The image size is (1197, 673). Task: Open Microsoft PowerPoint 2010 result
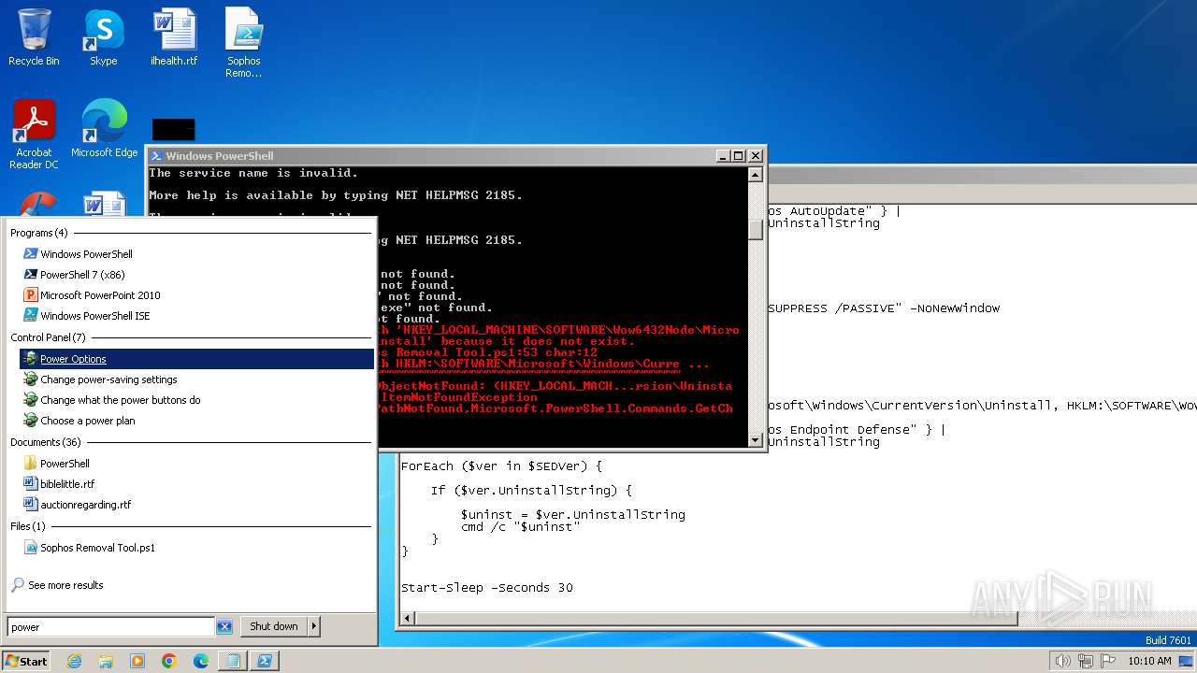coord(100,295)
